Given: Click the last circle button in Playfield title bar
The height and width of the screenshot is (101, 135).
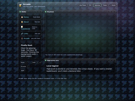Looking at the screenshot, I should coord(114,12).
